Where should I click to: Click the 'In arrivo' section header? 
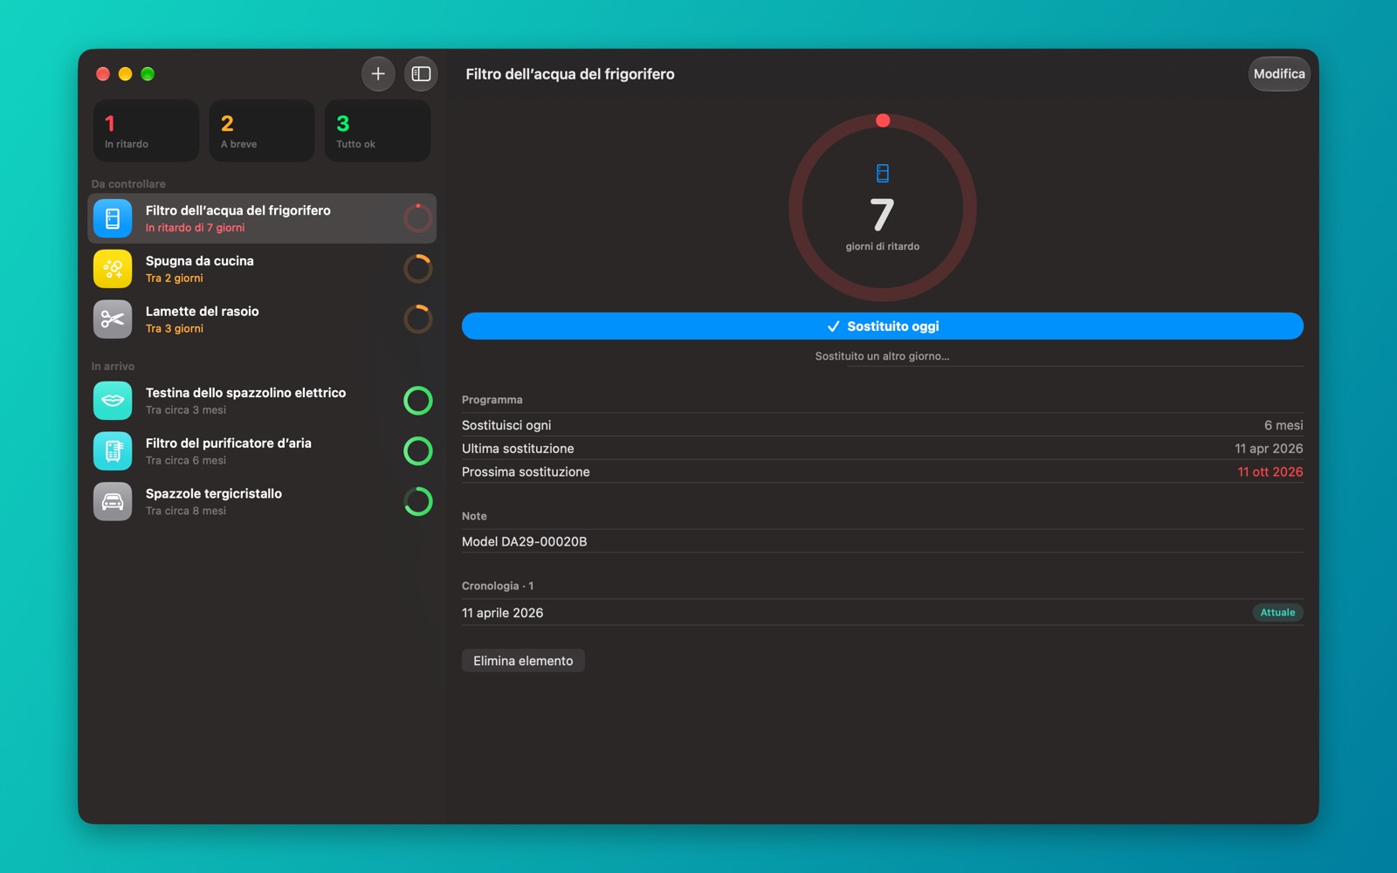click(x=113, y=367)
